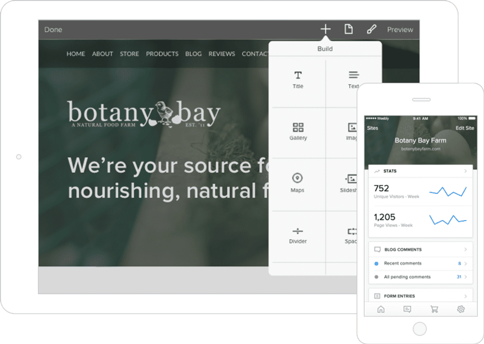484x344 pixels.
Task: Open the settings gear tab on phone
Action: [461, 309]
